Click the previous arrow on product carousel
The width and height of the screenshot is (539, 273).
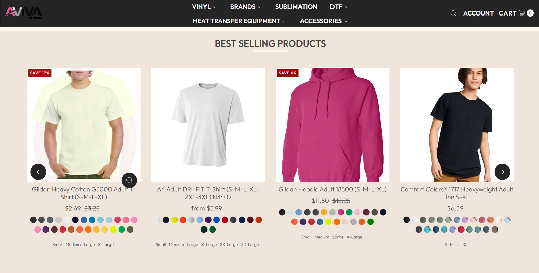[38, 172]
